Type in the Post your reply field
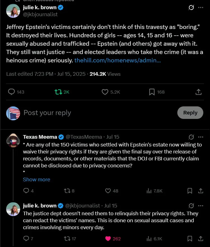Screen dimensions: 210x247 pos(84,113)
